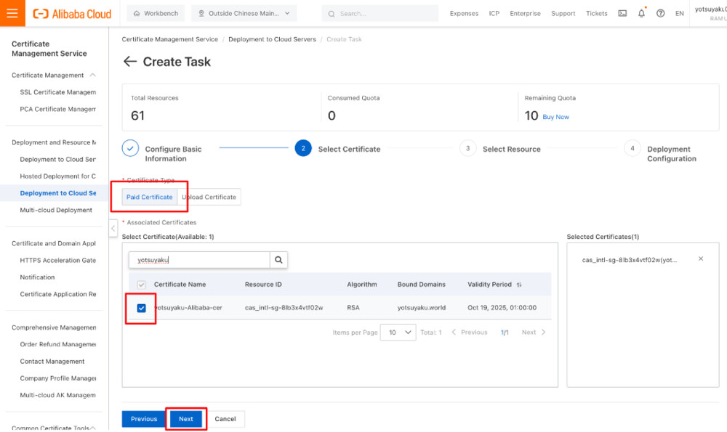Screen dimensions: 727x432
Task: Open the Items per Page dropdown
Action: (398, 331)
